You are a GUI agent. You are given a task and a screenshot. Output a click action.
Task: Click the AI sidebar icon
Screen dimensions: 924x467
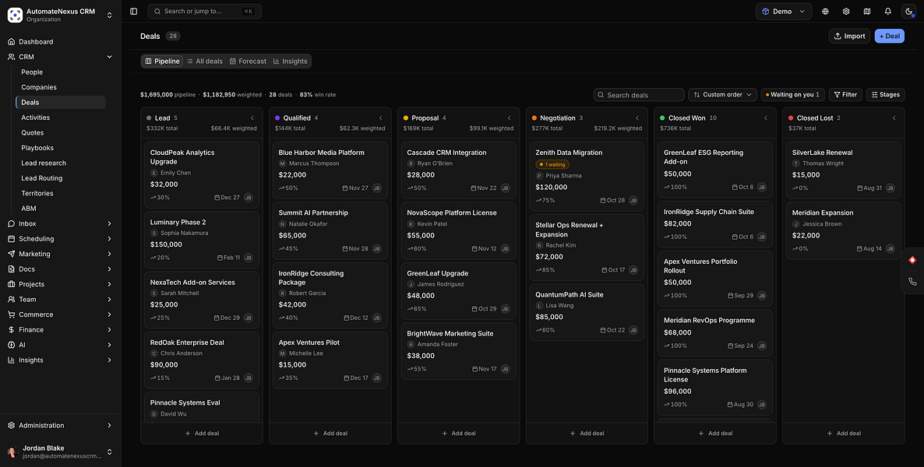pos(11,345)
